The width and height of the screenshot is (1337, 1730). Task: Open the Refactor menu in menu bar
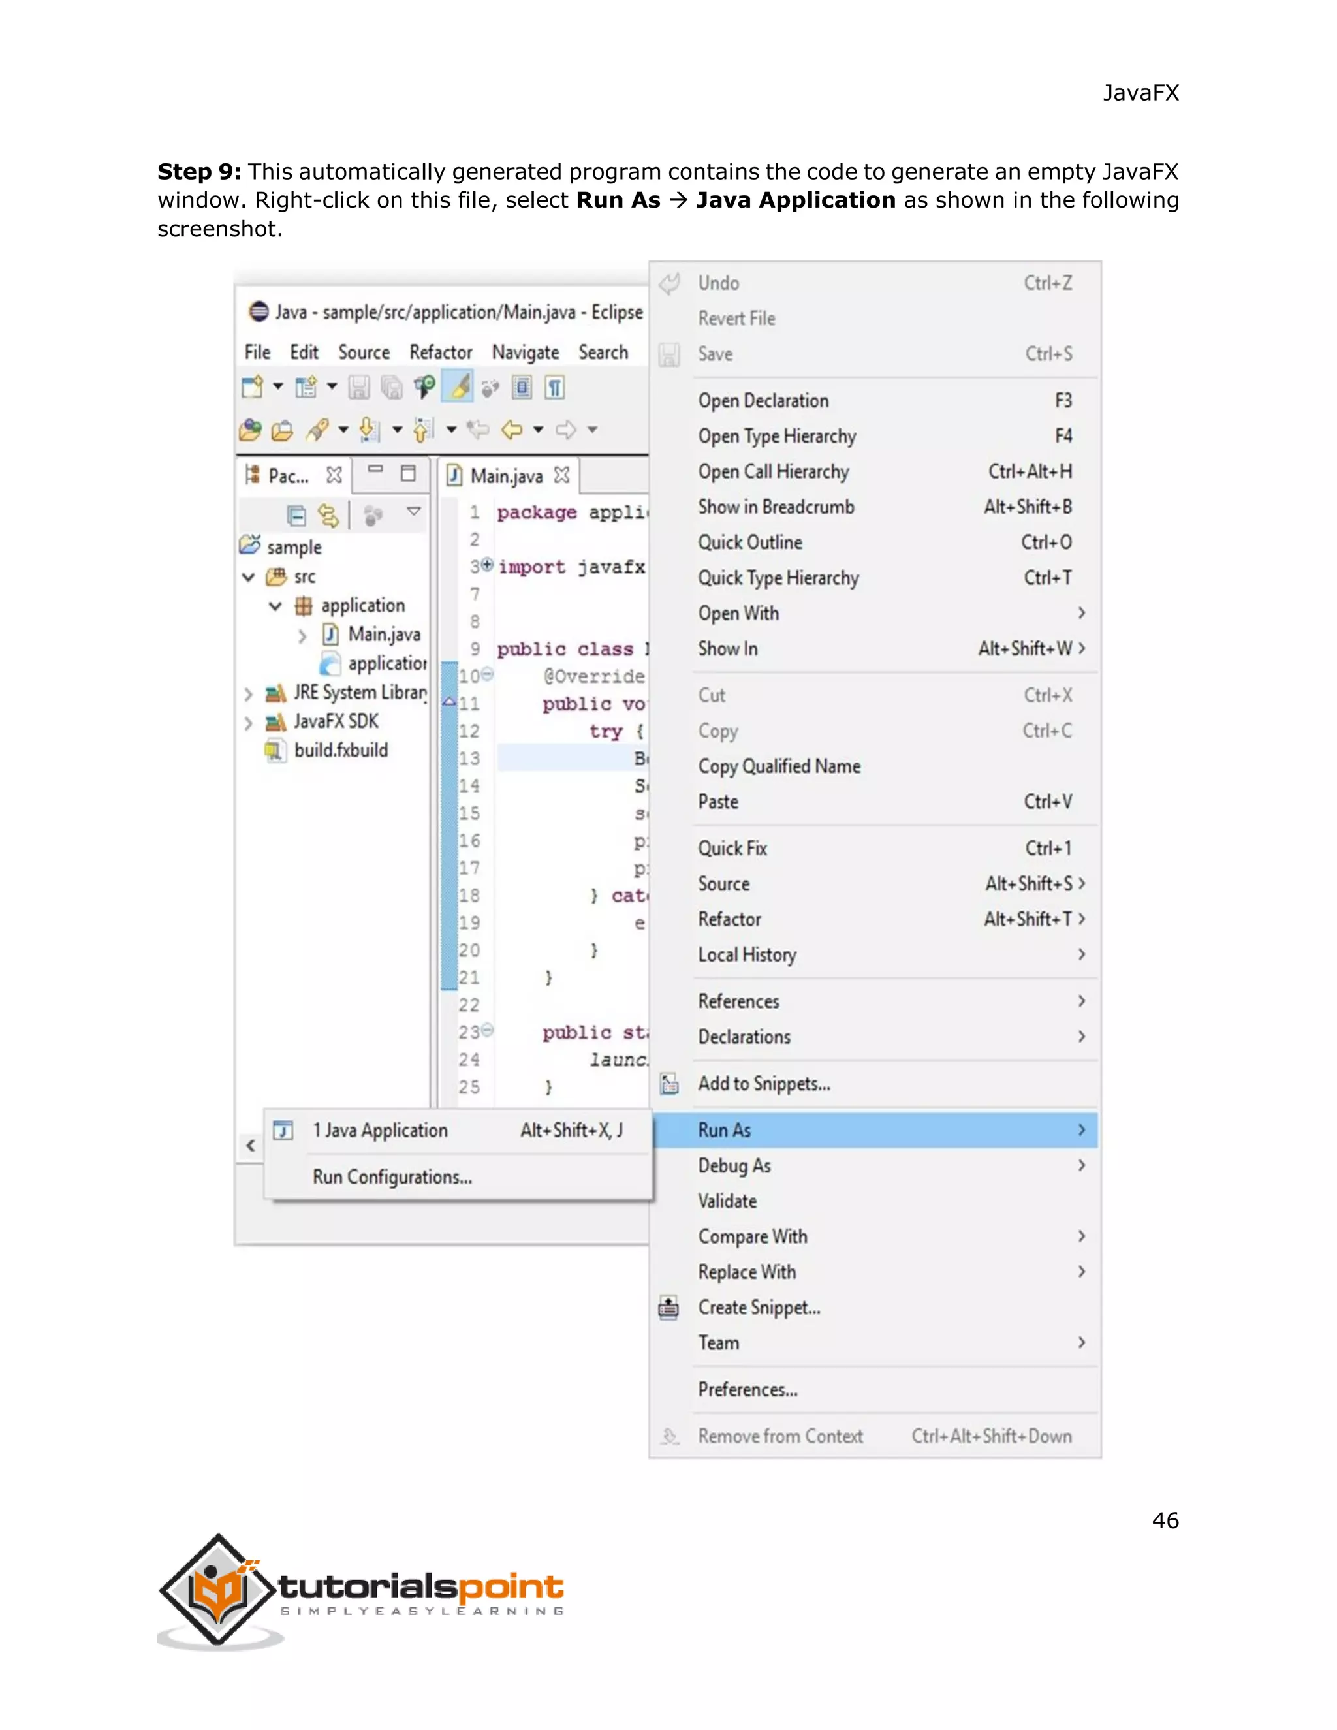[x=441, y=352]
